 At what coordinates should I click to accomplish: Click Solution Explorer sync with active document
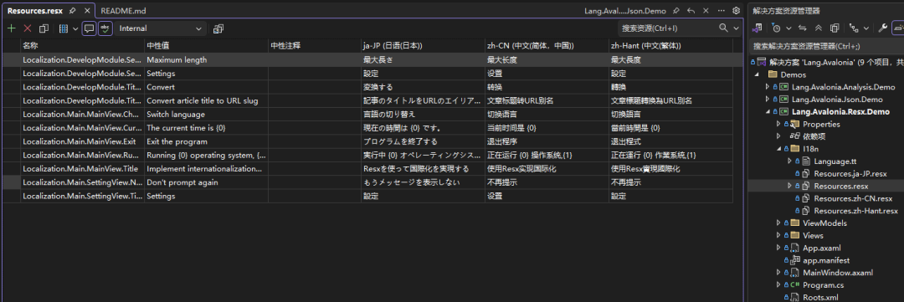(x=802, y=28)
